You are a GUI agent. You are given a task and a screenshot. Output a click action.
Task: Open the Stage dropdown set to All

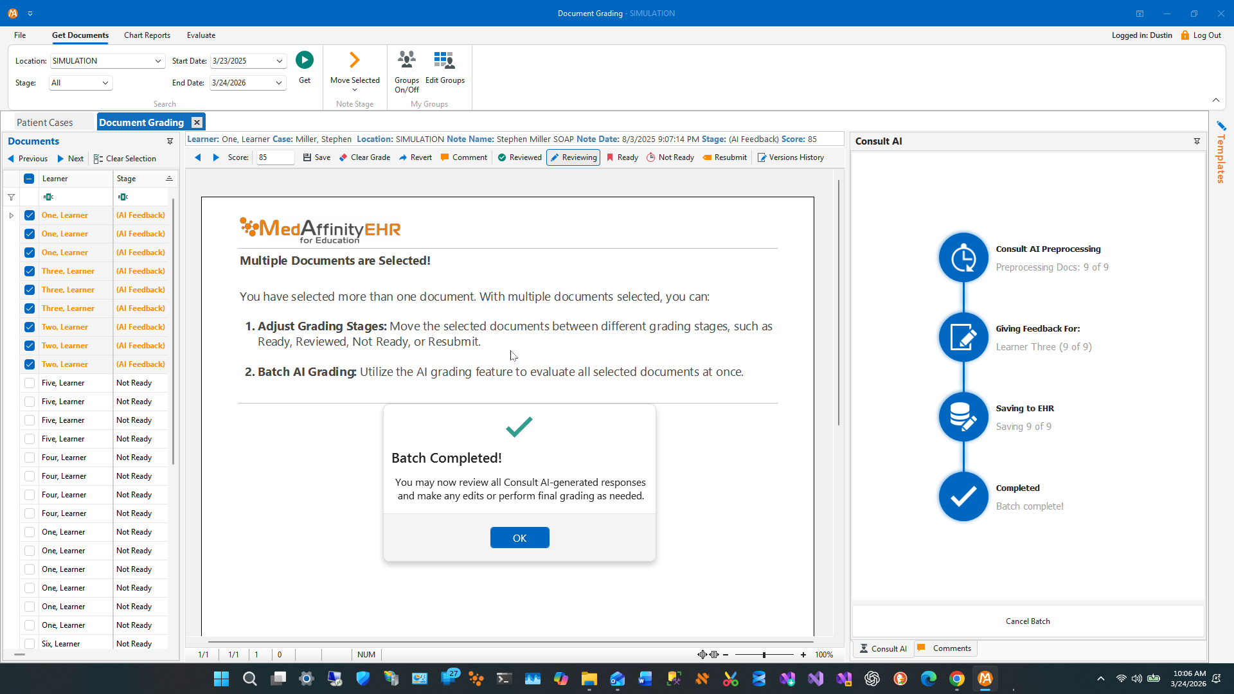tap(105, 83)
